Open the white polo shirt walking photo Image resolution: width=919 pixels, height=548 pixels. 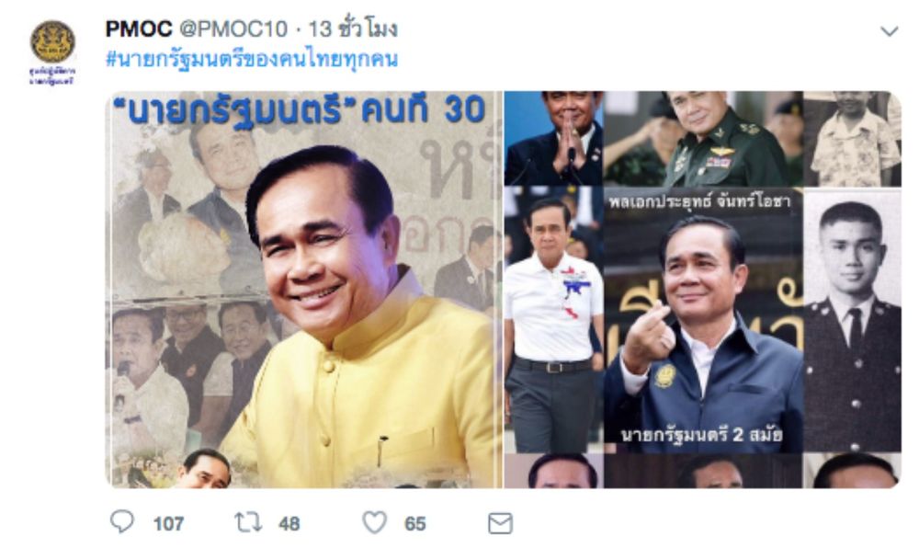(x=554, y=320)
